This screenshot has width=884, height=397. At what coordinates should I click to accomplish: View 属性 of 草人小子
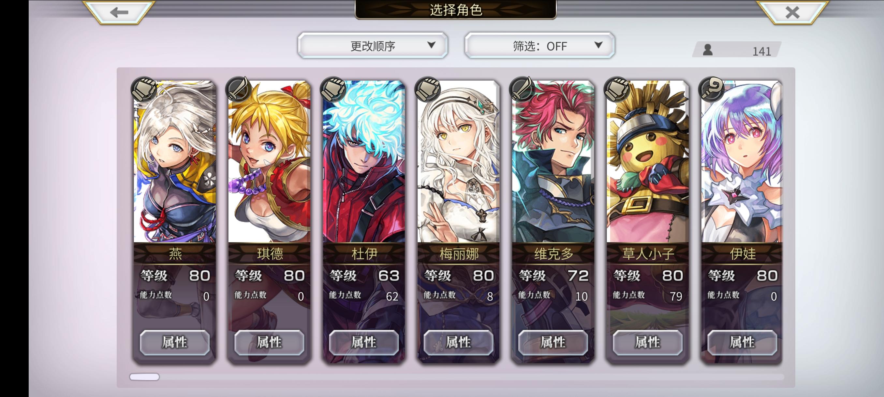pos(648,342)
